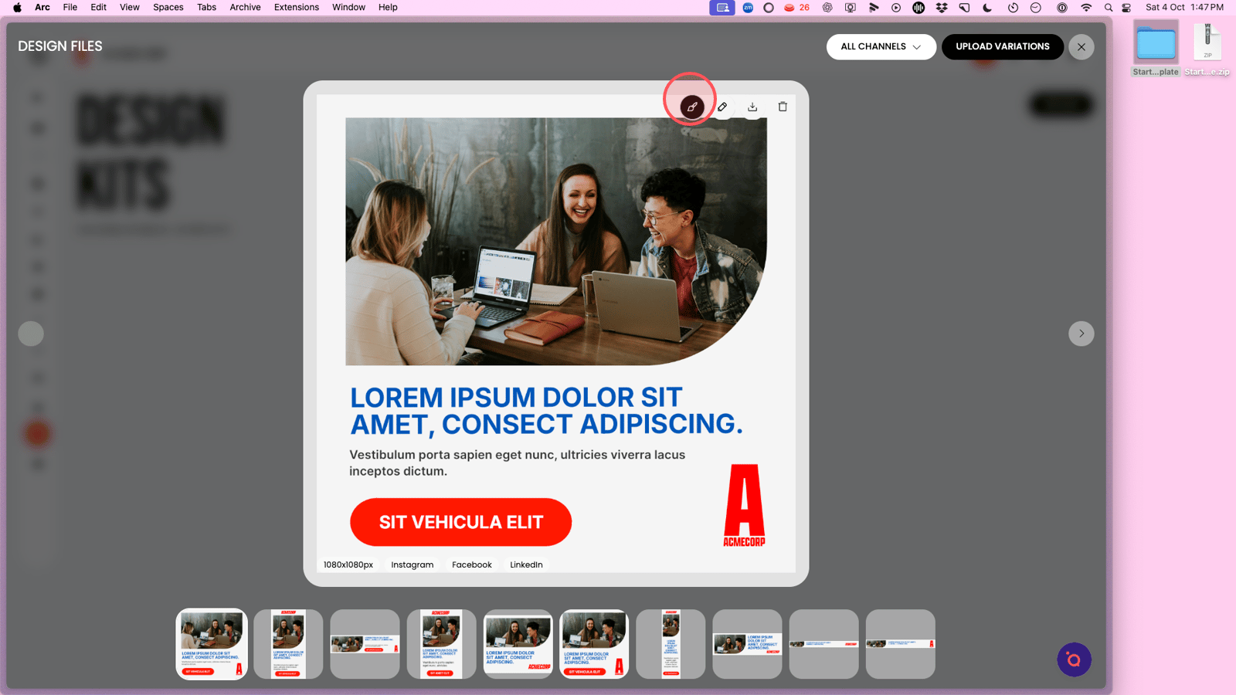Download the current design file
Screen dimensions: 1236x695
752,107
